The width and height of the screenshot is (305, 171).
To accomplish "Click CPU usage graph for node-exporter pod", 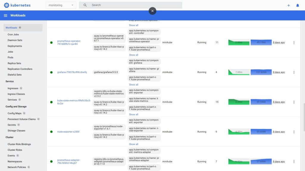I will tap(239, 132).
